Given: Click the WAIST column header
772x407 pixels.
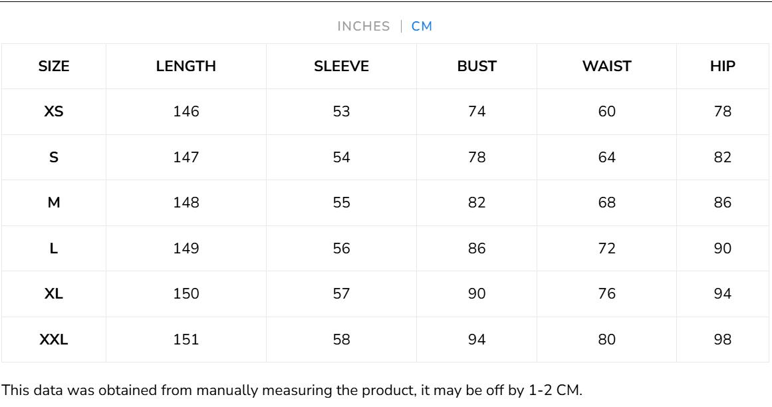Looking at the screenshot, I should point(604,66).
